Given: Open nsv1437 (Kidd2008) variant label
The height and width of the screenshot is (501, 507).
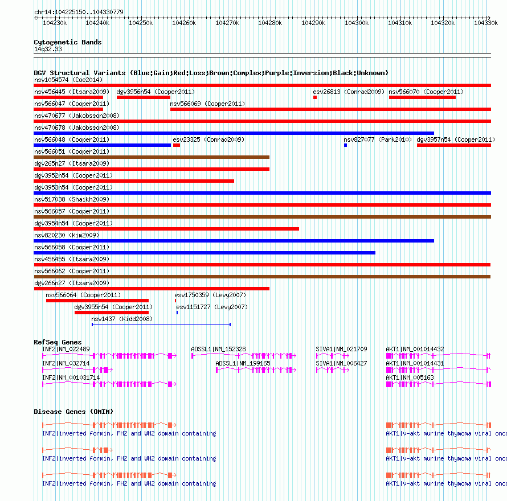Looking at the screenshot, I should point(122,319).
